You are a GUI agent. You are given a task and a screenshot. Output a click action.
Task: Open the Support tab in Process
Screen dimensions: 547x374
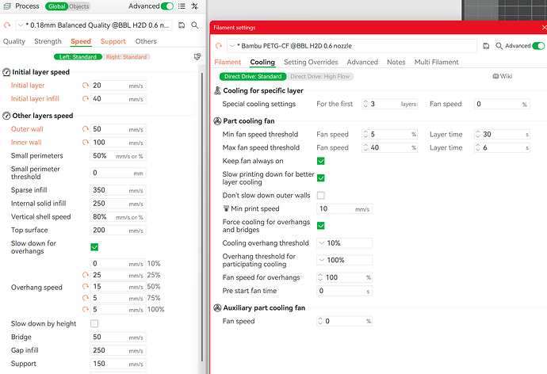tap(113, 41)
